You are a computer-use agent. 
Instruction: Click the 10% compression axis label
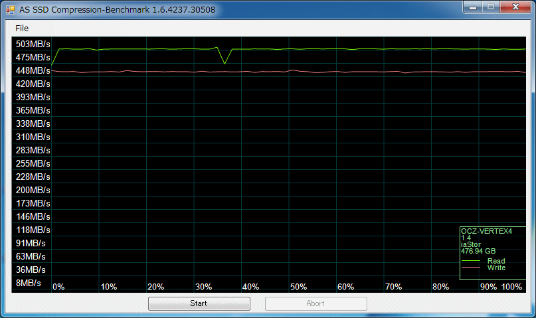pyautogui.click(x=109, y=287)
